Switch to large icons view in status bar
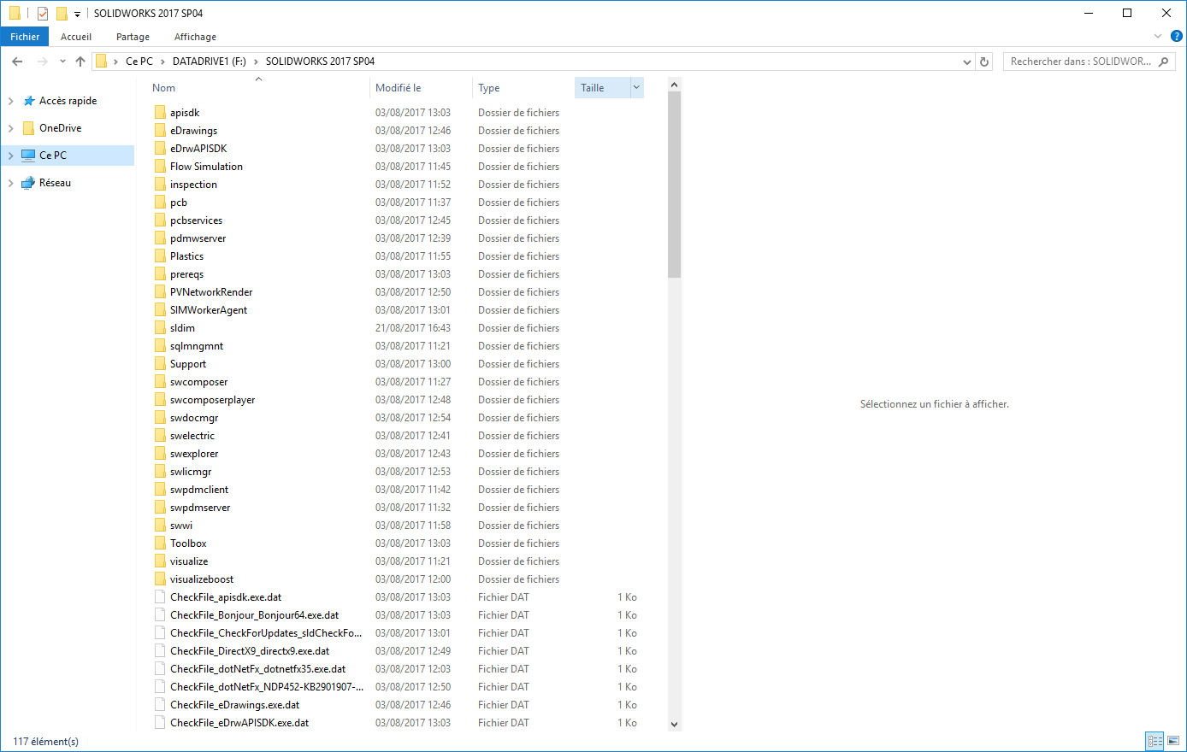 [1173, 741]
